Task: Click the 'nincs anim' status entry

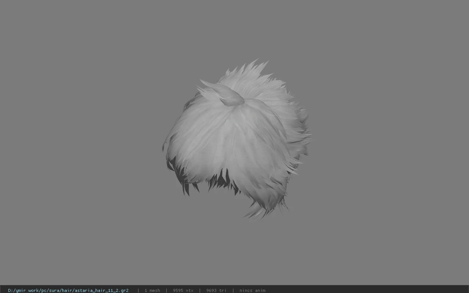Action: coord(252,290)
